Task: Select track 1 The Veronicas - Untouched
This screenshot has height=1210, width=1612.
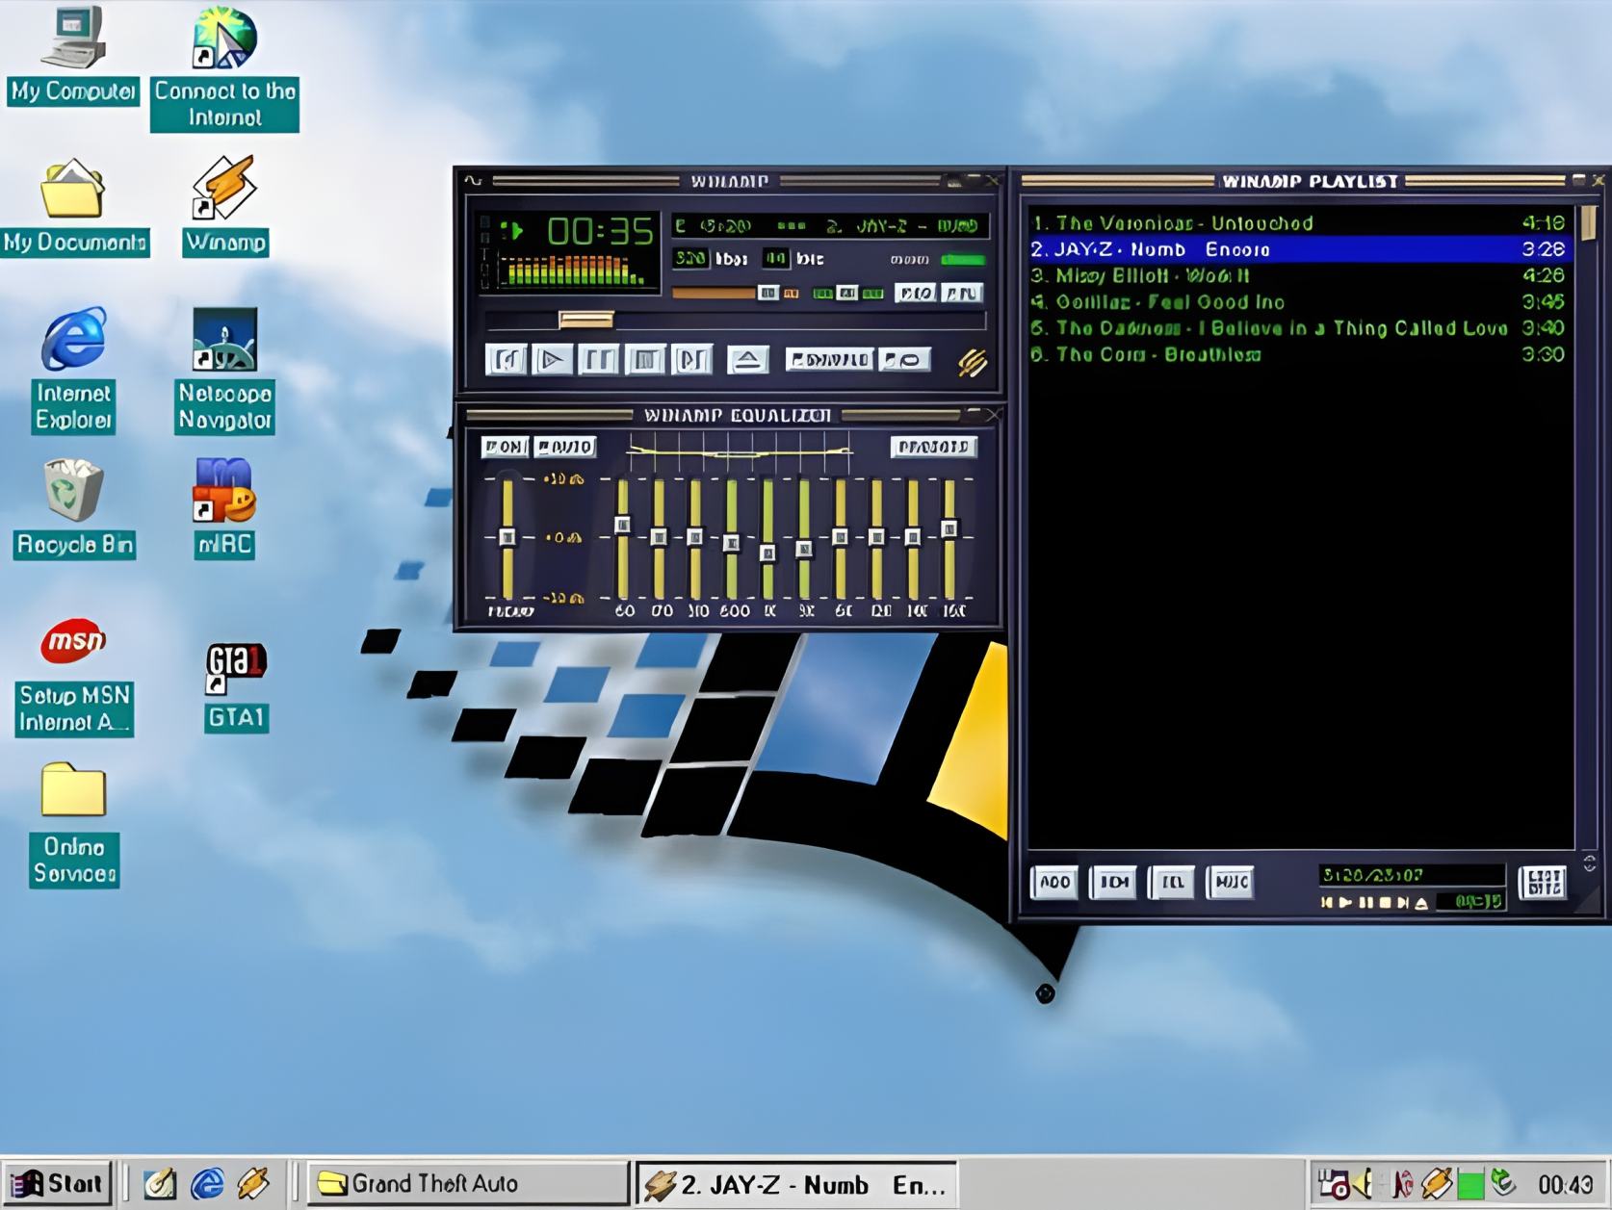Action: click(x=1297, y=223)
